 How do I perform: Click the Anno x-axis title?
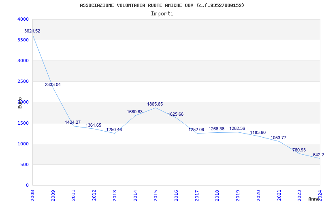314,199
